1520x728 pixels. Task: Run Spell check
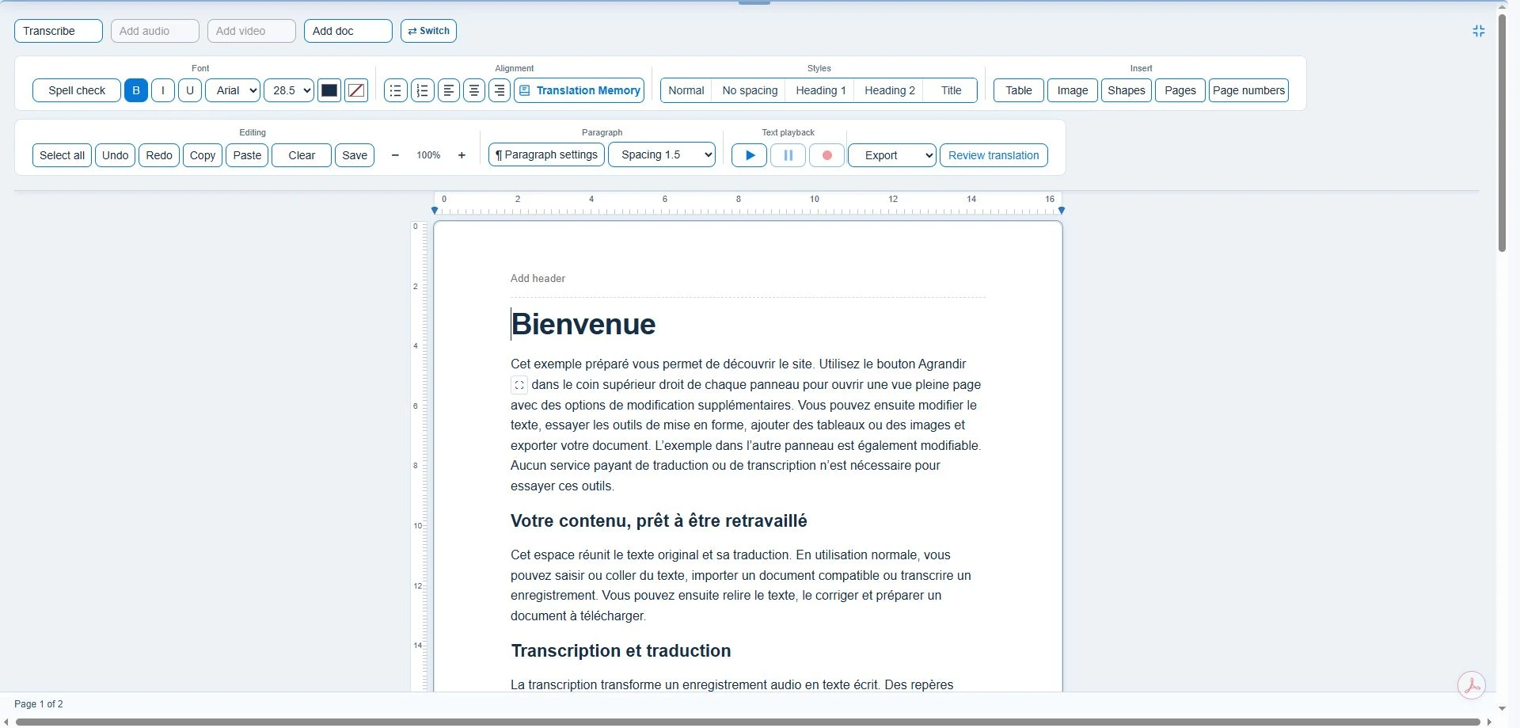coord(77,90)
